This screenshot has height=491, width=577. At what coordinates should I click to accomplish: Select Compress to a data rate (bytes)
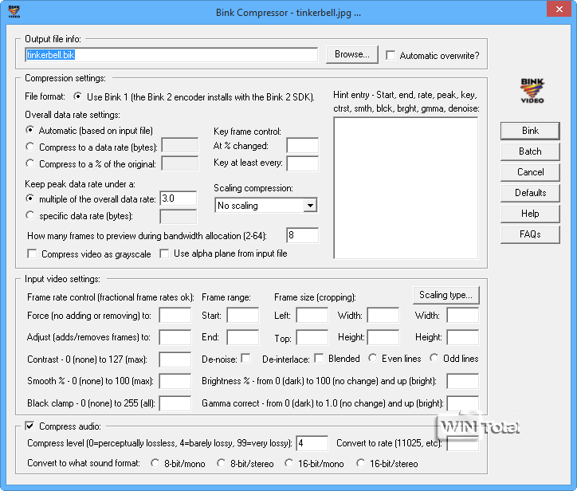point(29,147)
